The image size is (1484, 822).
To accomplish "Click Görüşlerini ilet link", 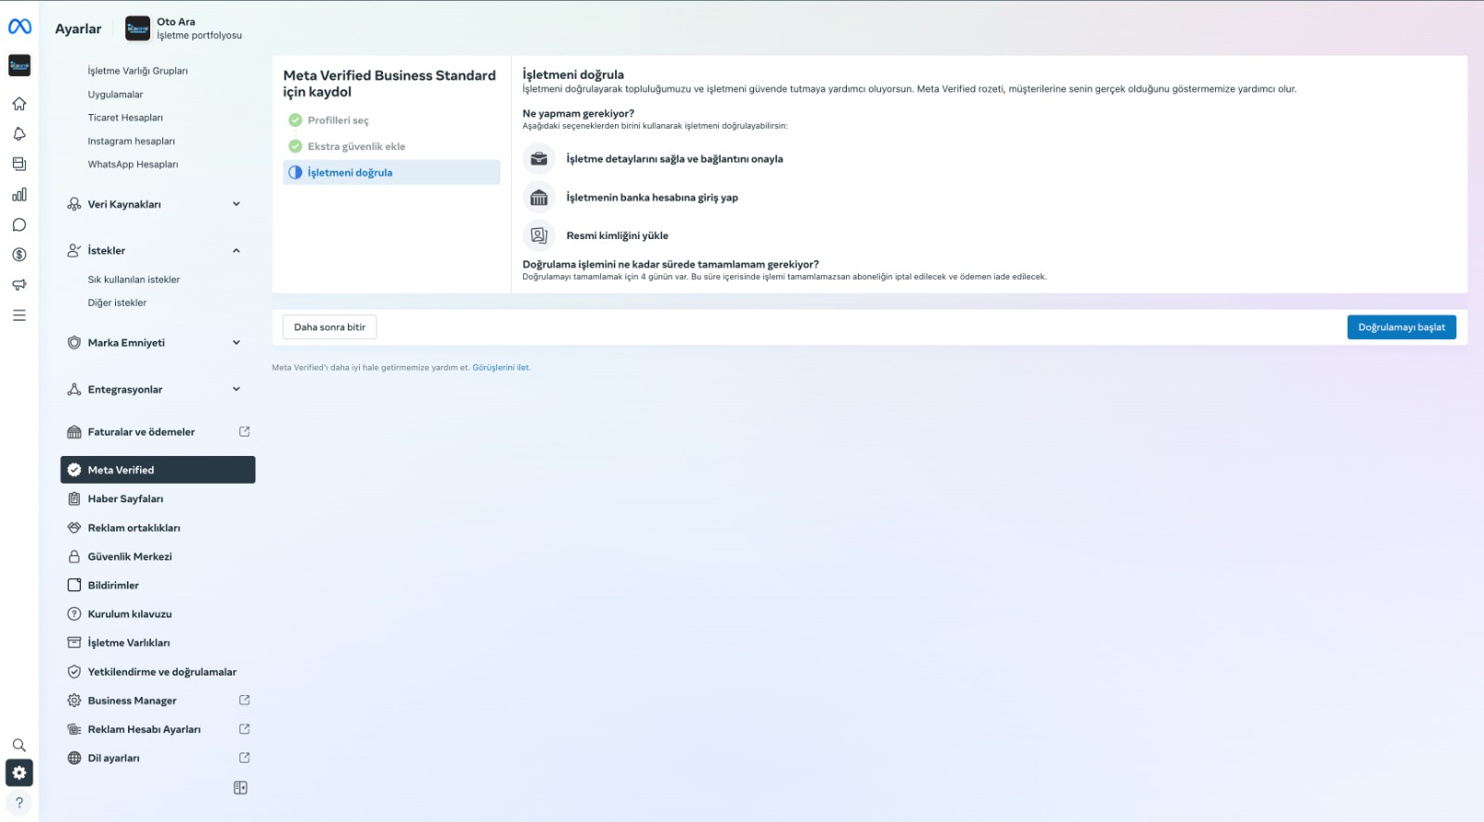I will (x=501, y=368).
